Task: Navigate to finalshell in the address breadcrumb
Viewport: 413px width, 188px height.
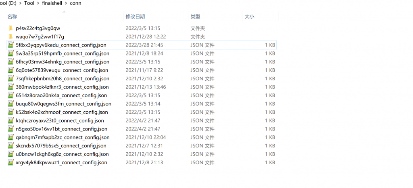Action: [52, 3]
